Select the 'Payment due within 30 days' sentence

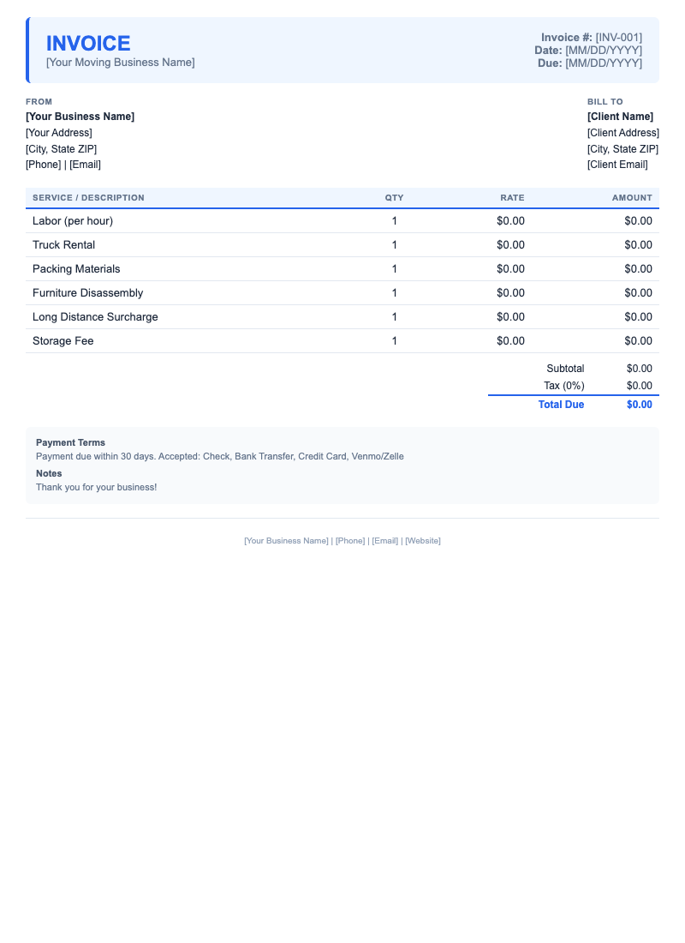coord(220,456)
